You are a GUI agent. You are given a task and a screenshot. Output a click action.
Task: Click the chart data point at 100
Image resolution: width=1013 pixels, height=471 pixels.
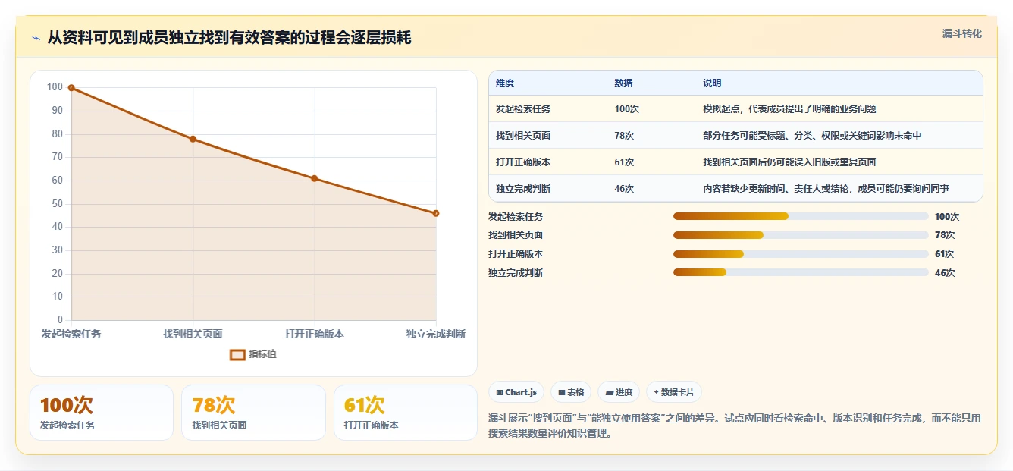tap(71, 88)
